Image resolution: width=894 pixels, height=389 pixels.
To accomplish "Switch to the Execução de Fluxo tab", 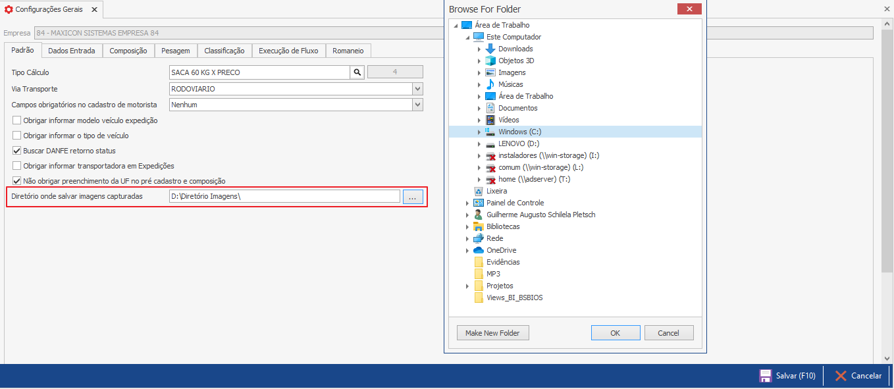I will click(x=288, y=51).
